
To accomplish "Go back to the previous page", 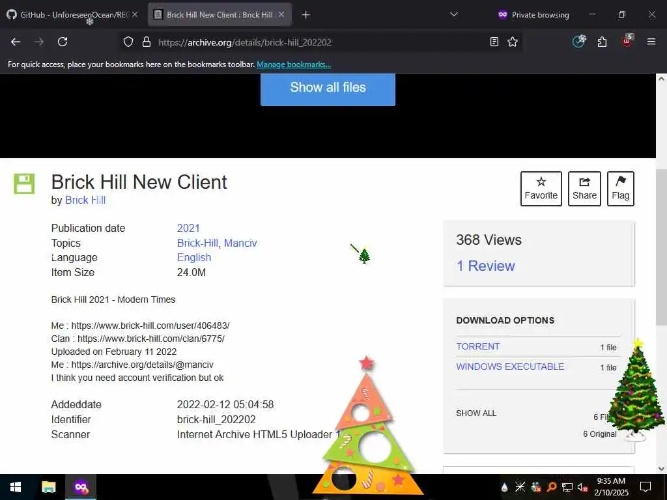I will point(16,42).
